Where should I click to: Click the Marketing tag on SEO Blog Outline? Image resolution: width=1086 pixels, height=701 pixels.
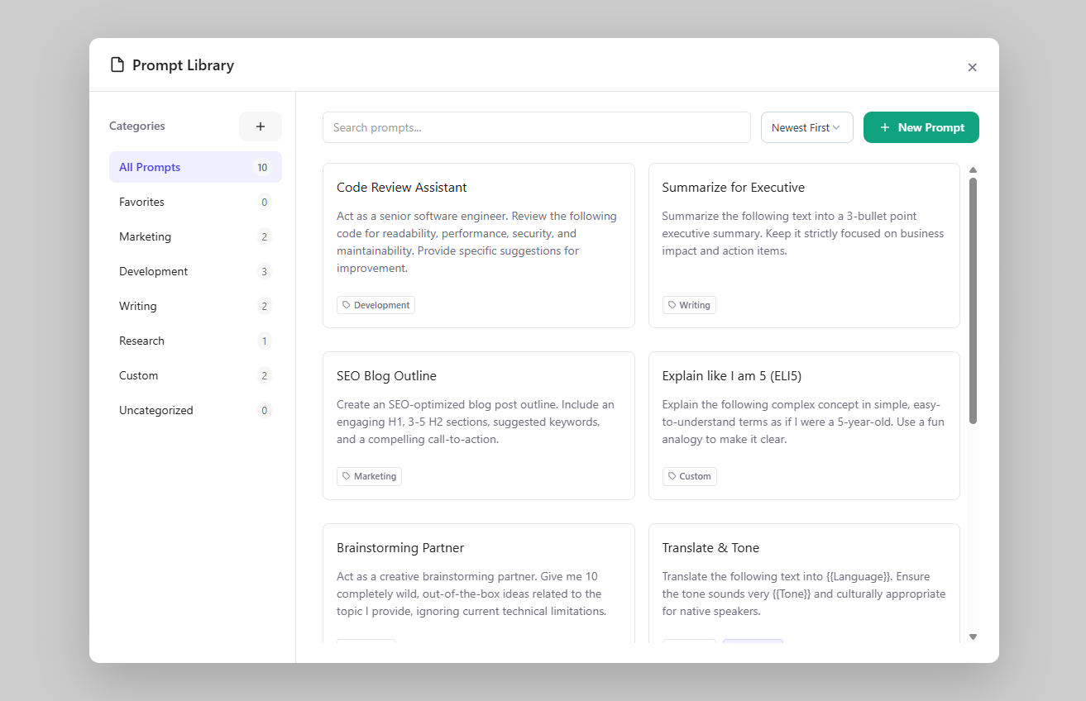[x=369, y=476]
